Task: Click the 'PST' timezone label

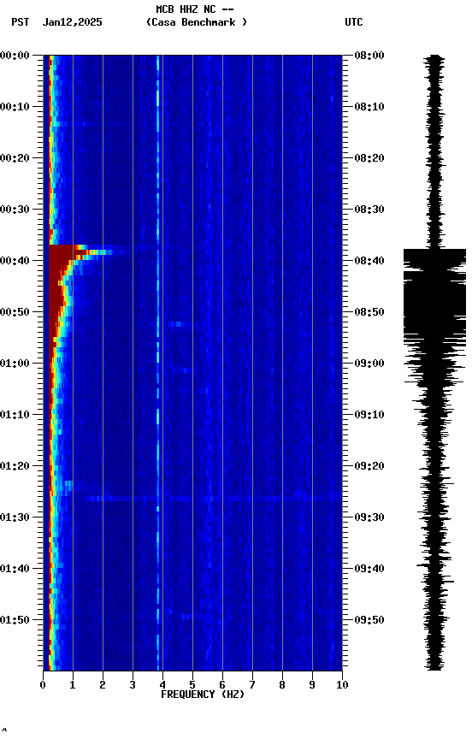Action: point(21,22)
